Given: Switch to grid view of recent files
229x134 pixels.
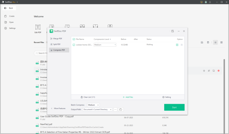Looking at the screenshot, I should (x=221, y=42).
